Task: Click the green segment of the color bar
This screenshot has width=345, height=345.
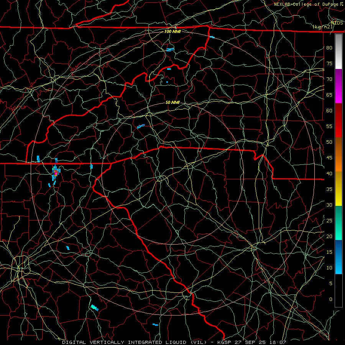Action: (338, 223)
